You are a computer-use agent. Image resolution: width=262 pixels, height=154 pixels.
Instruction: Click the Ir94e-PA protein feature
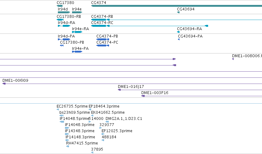point(77,52)
